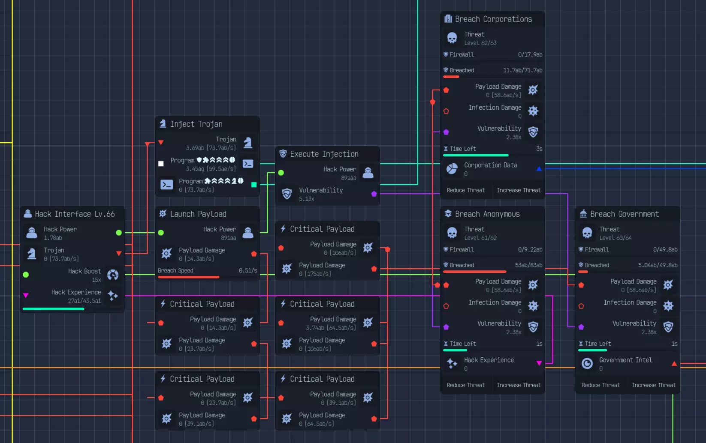Click the terminal icon beside Program 0 [73.7ab/s]
Image resolution: width=706 pixels, height=443 pixels.
click(167, 185)
